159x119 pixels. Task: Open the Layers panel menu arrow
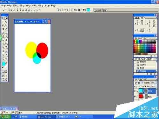(156, 79)
